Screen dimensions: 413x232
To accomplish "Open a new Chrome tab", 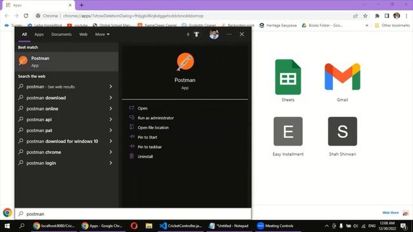I will click(81, 5).
